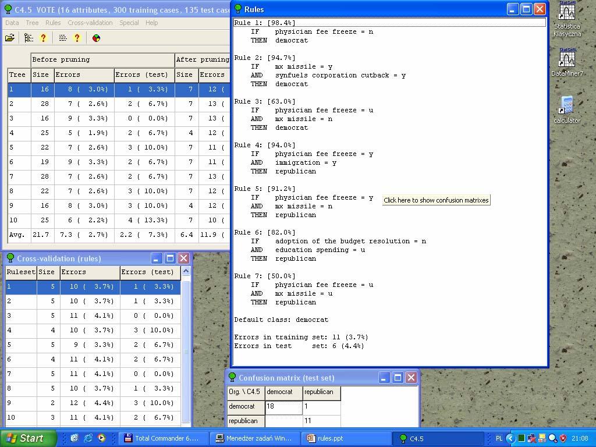Select ruleset 9 in Cross-validation rules
Viewport: 596px width, 447px height.
tap(93, 403)
